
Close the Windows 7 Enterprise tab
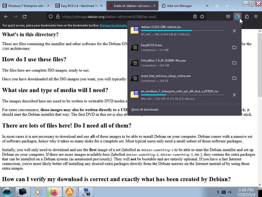click(x=48, y=6)
